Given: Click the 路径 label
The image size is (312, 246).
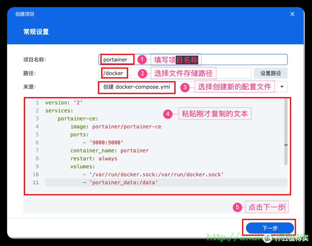Looking at the screenshot, I should [x=29, y=73].
